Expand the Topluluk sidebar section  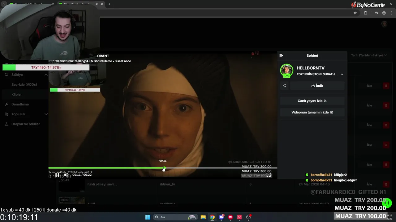point(46,114)
